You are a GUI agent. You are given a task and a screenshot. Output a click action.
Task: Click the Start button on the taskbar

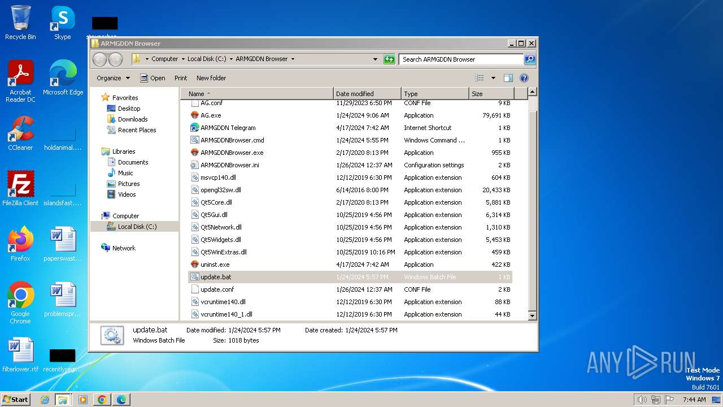(x=15, y=400)
